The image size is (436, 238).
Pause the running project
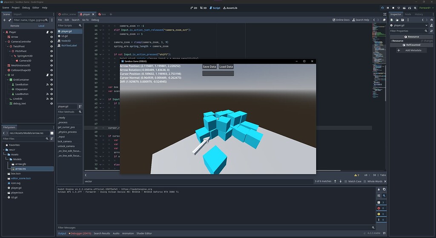click(387, 8)
